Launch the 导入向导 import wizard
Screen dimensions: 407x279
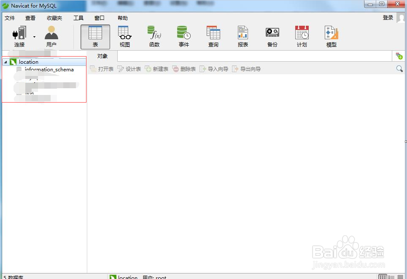point(214,69)
